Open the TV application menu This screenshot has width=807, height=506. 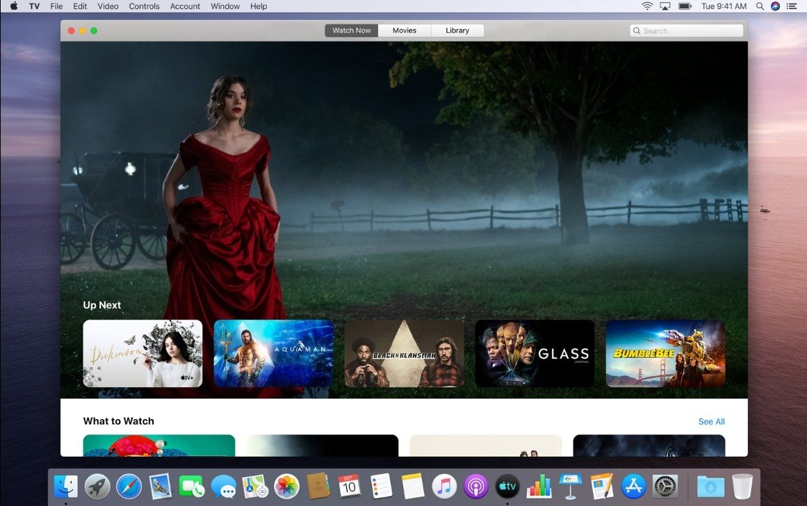point(35,6)
